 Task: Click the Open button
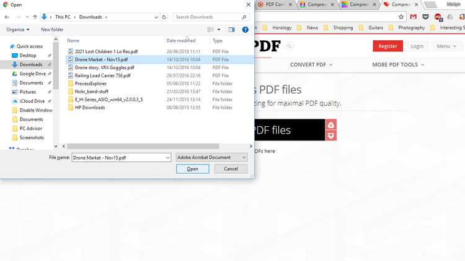click(x=192, y=169)
